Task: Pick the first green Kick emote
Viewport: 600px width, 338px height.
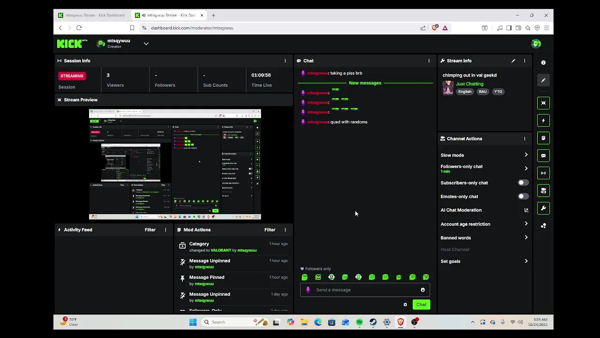Action: [305, 277]
